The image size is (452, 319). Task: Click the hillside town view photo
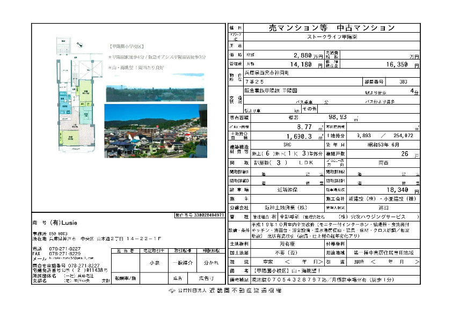[155, 130]
